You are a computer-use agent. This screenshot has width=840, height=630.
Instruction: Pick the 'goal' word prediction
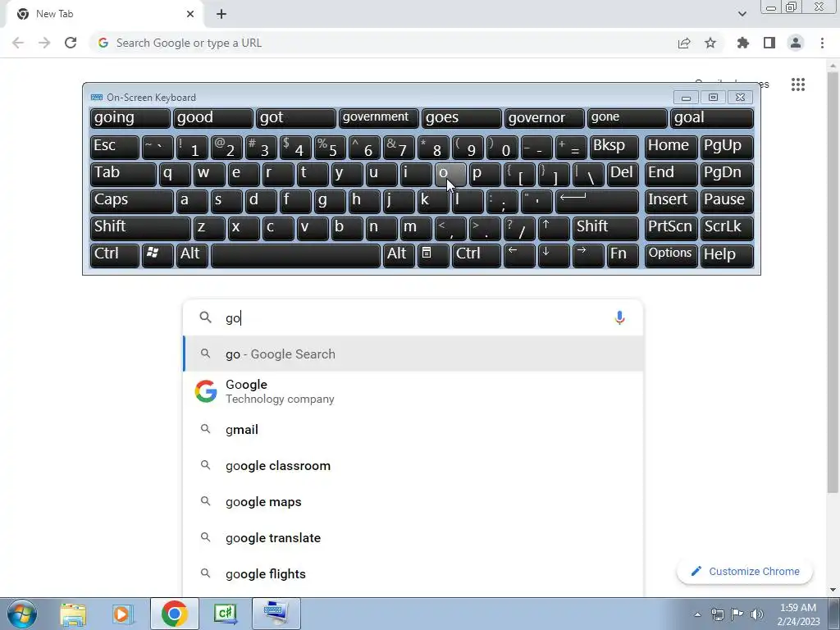pos(712,118)
